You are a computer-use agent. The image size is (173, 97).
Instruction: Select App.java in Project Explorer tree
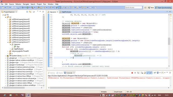coord(17,44)
